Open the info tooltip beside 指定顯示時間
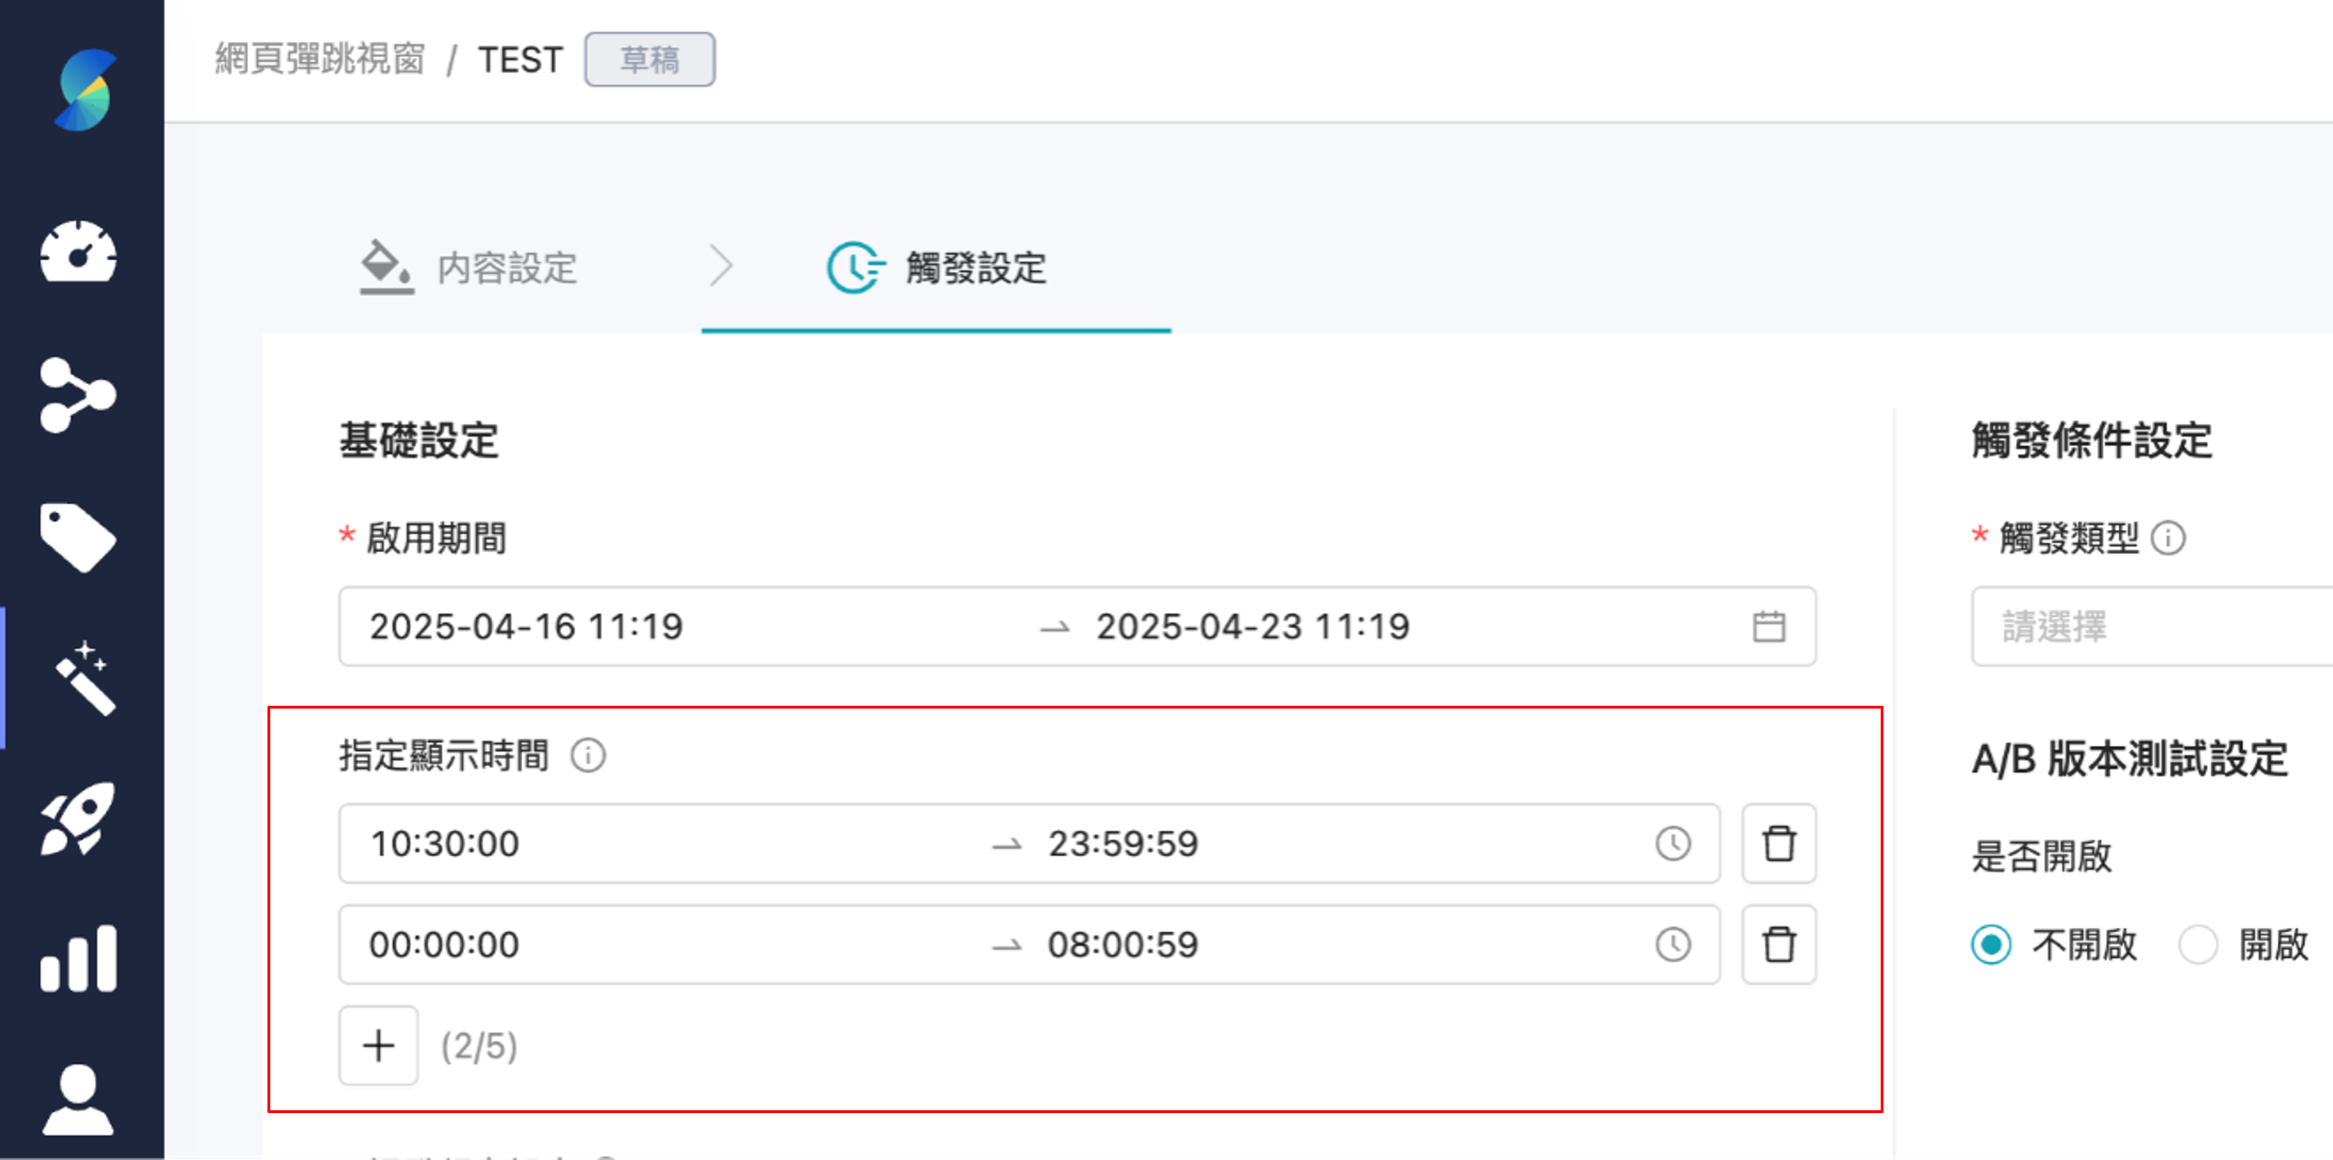 pyautogui.click(x=588, y=755)
